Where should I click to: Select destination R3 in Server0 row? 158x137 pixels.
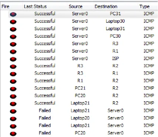click(x=115, y=44)
